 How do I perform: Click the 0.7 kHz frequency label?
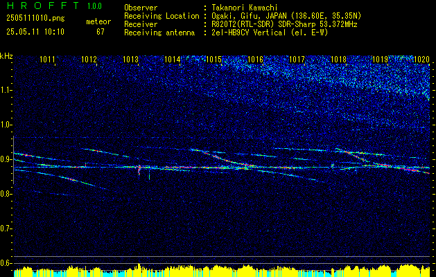pyautogui.click(x=6, y=229)
